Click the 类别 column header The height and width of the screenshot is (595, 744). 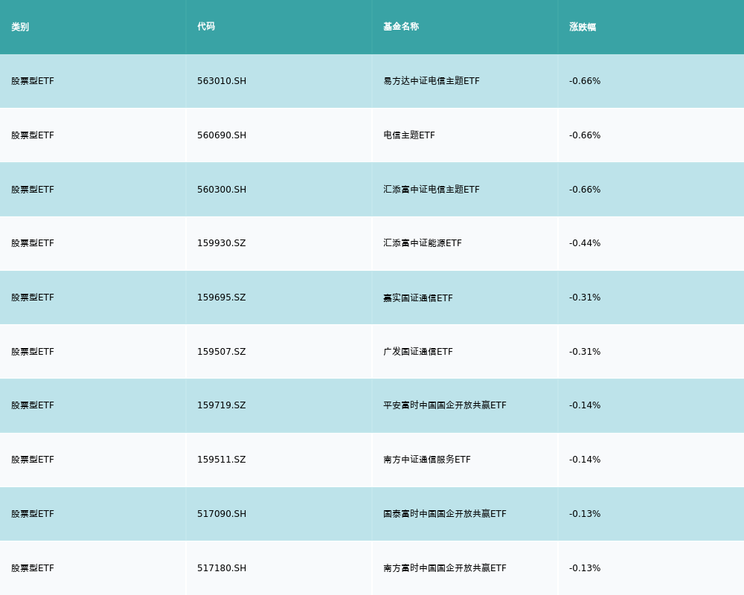click(20, 27)
